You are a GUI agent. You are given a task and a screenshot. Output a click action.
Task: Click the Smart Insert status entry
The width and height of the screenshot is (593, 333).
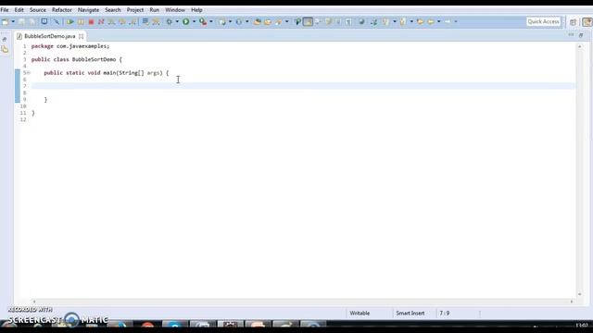coord(410,313)
